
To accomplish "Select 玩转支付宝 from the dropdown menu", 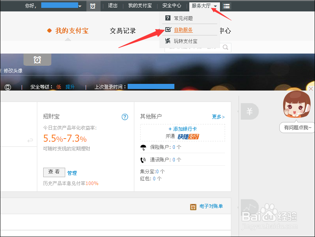I will [185, 41].
